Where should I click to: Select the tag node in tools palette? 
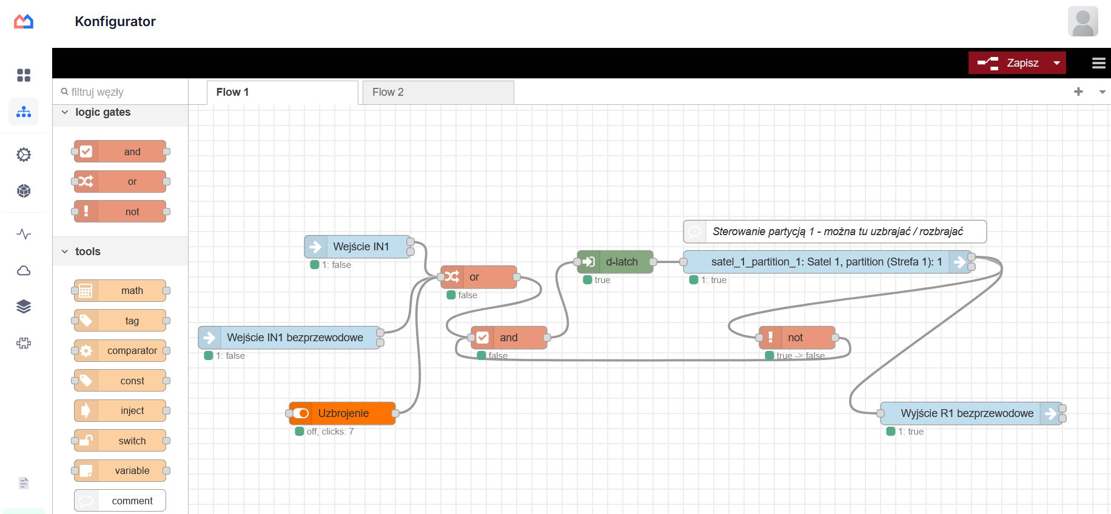click(x=120, y=321)
